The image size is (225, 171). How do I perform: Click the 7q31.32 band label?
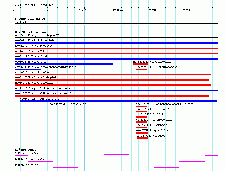[x=20, y=22]
